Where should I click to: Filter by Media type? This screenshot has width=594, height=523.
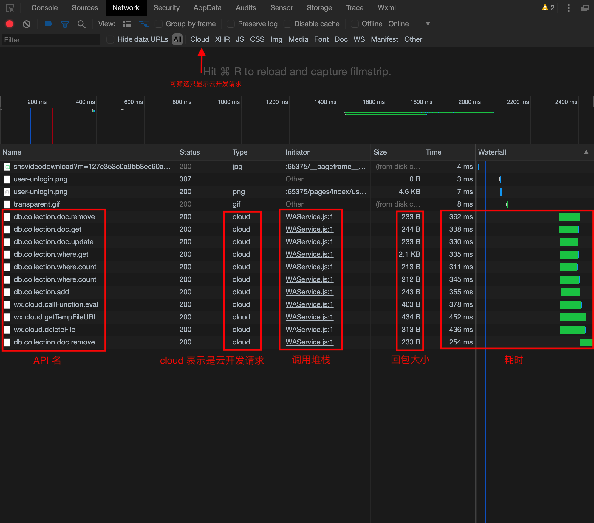coord(298,39)
